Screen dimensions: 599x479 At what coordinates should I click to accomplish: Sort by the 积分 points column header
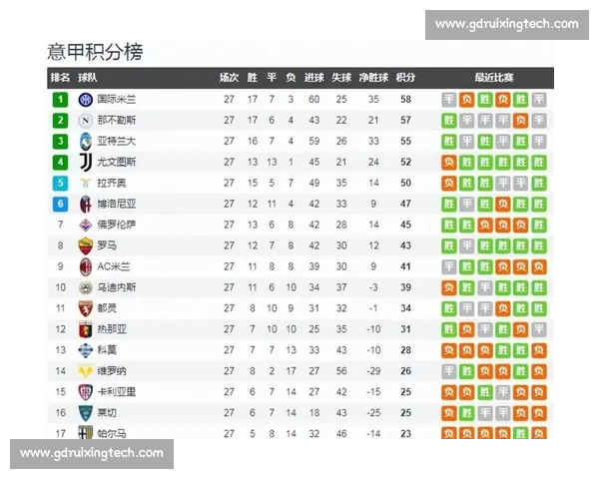405,78
